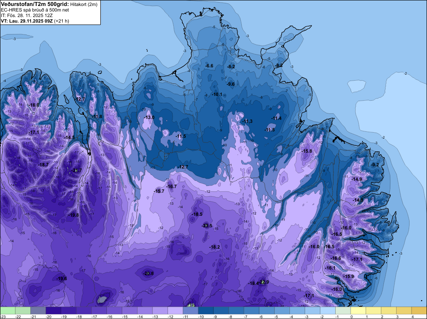Click the -11.3 temperature value on the map
Viewport: 427px width, 319px height.
click(x=247, y=121)
